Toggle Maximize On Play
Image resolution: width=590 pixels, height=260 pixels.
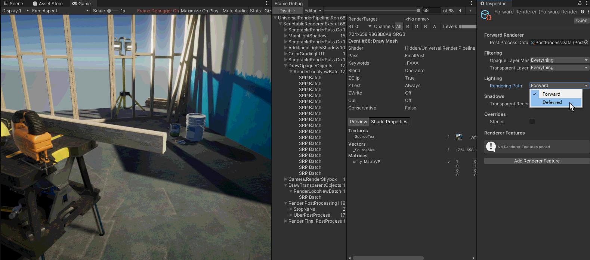200,11
